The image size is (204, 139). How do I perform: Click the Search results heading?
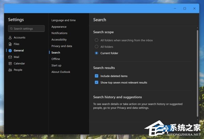104,68
